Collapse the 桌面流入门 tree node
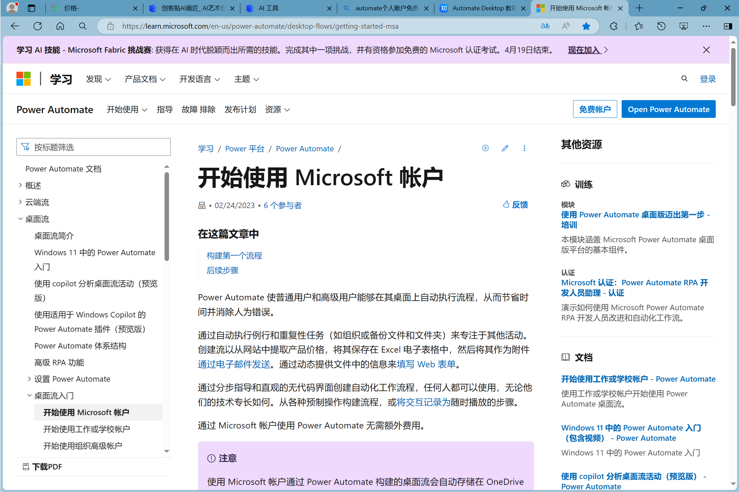Screen dimensions: 739x492 pos(29,395)
